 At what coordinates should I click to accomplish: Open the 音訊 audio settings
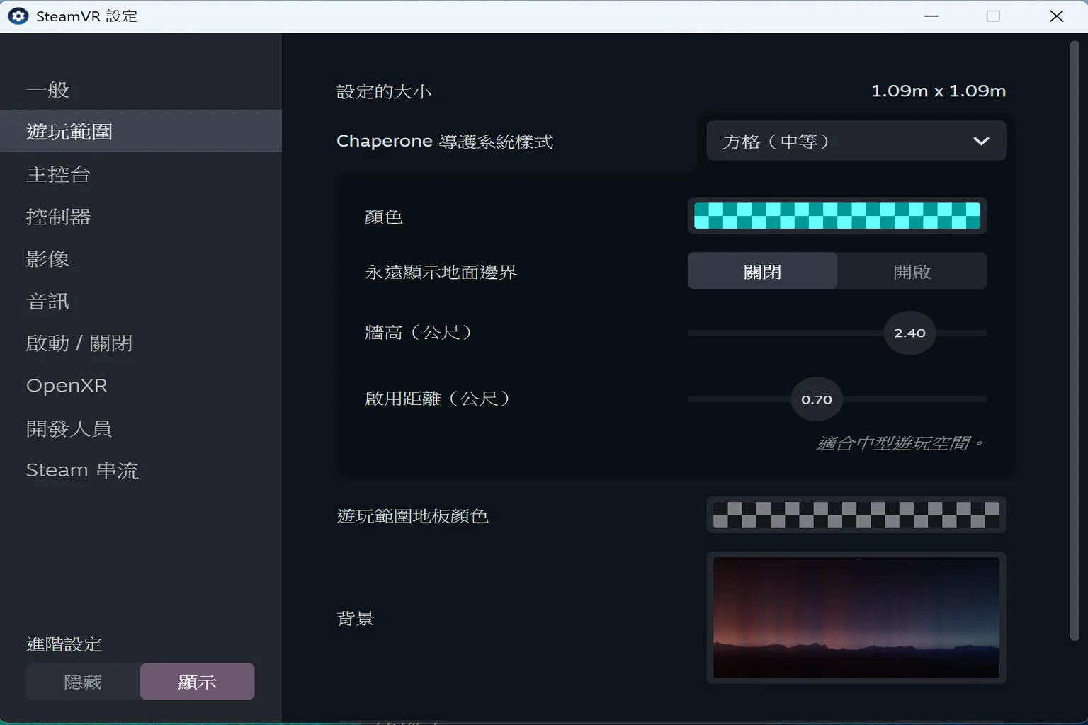47,300
